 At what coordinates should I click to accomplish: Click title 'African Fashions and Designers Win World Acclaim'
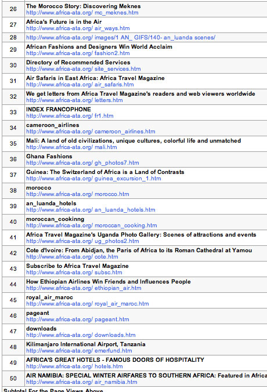click(99, 47)
